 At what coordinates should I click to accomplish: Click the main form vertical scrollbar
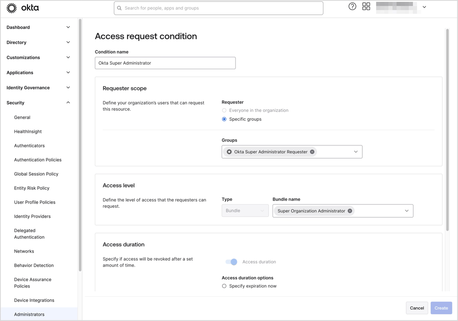click(447, 130)
